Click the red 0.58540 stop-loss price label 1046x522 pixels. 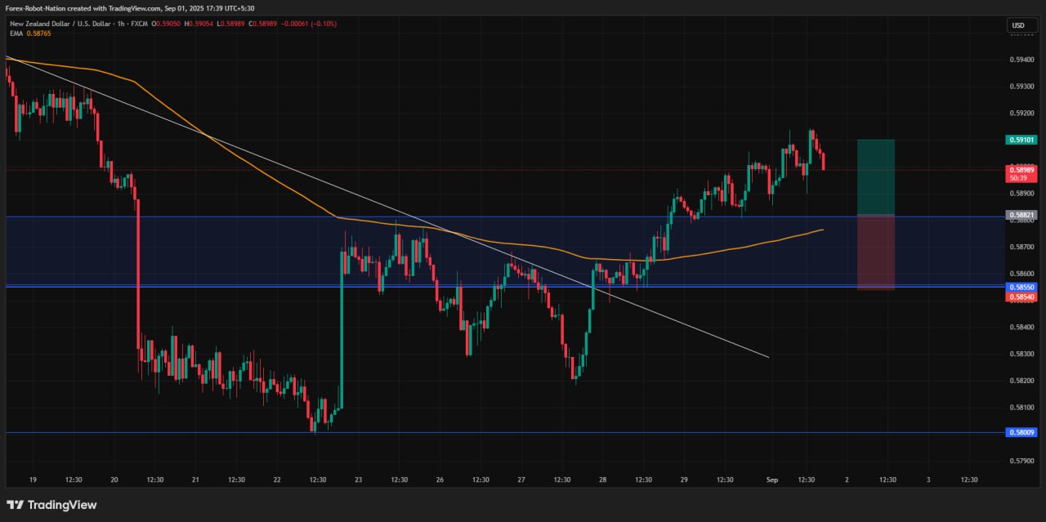(x=1022, y=297)
